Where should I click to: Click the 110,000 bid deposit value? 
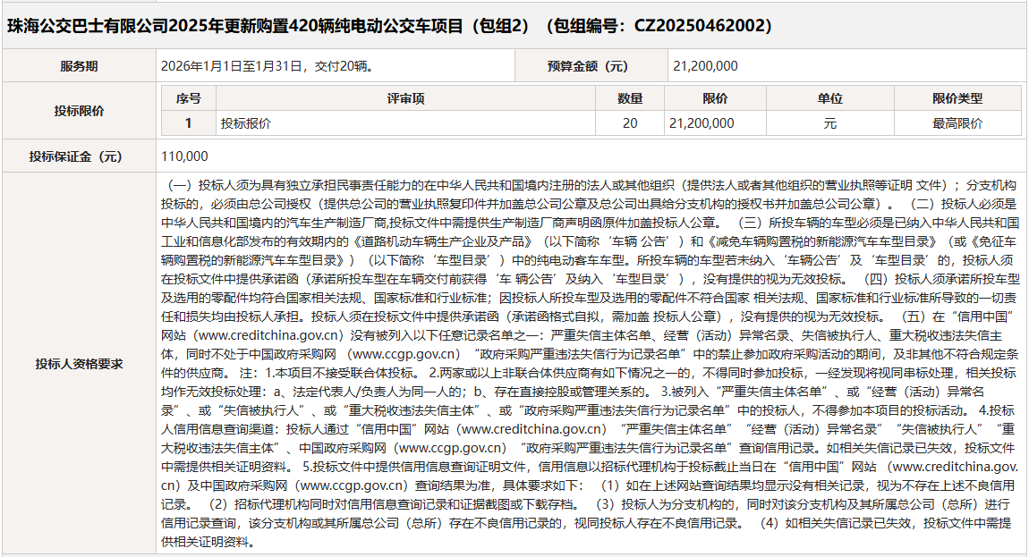[184, 156]
